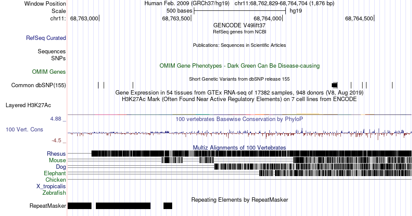Open the Layered H3K27Ac track label
Image resolution: width=412 pixels, height=216 pixels.
pos(28,105)
